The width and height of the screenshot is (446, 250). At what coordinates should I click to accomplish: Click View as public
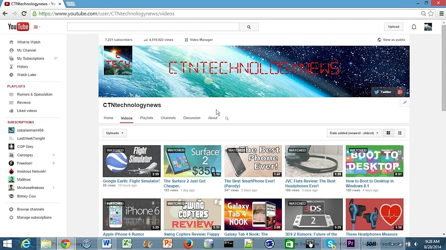pos(391,40)
